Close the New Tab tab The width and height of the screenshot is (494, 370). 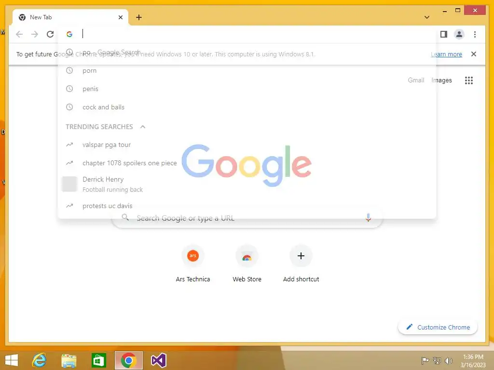click(120, 17)
